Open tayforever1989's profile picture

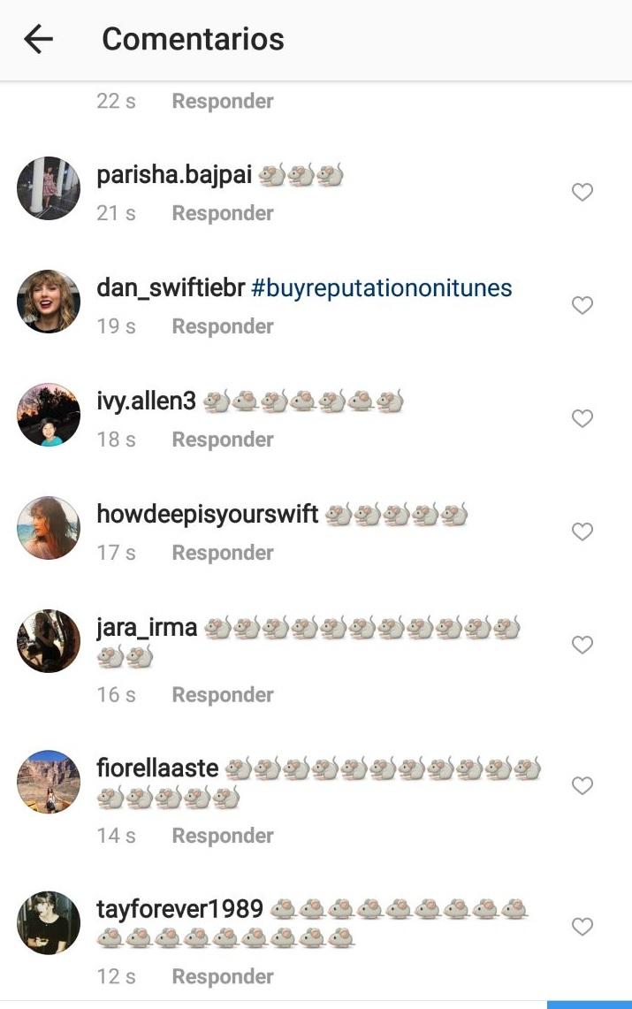click(x=49, y=922)
